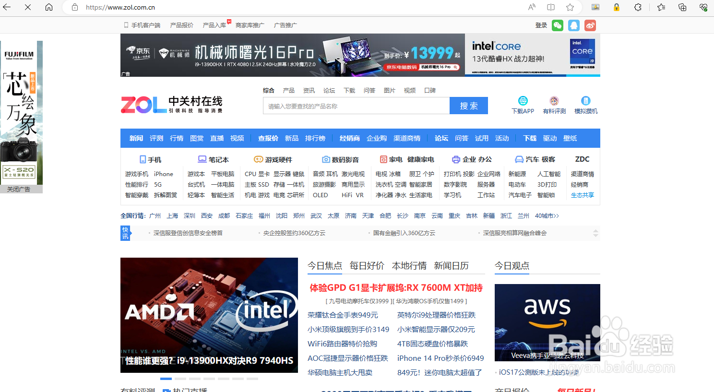Viewport: 714px width, 392px height.
Task: Open split screen icon in address bar
Action: click(x=551, y=7)
